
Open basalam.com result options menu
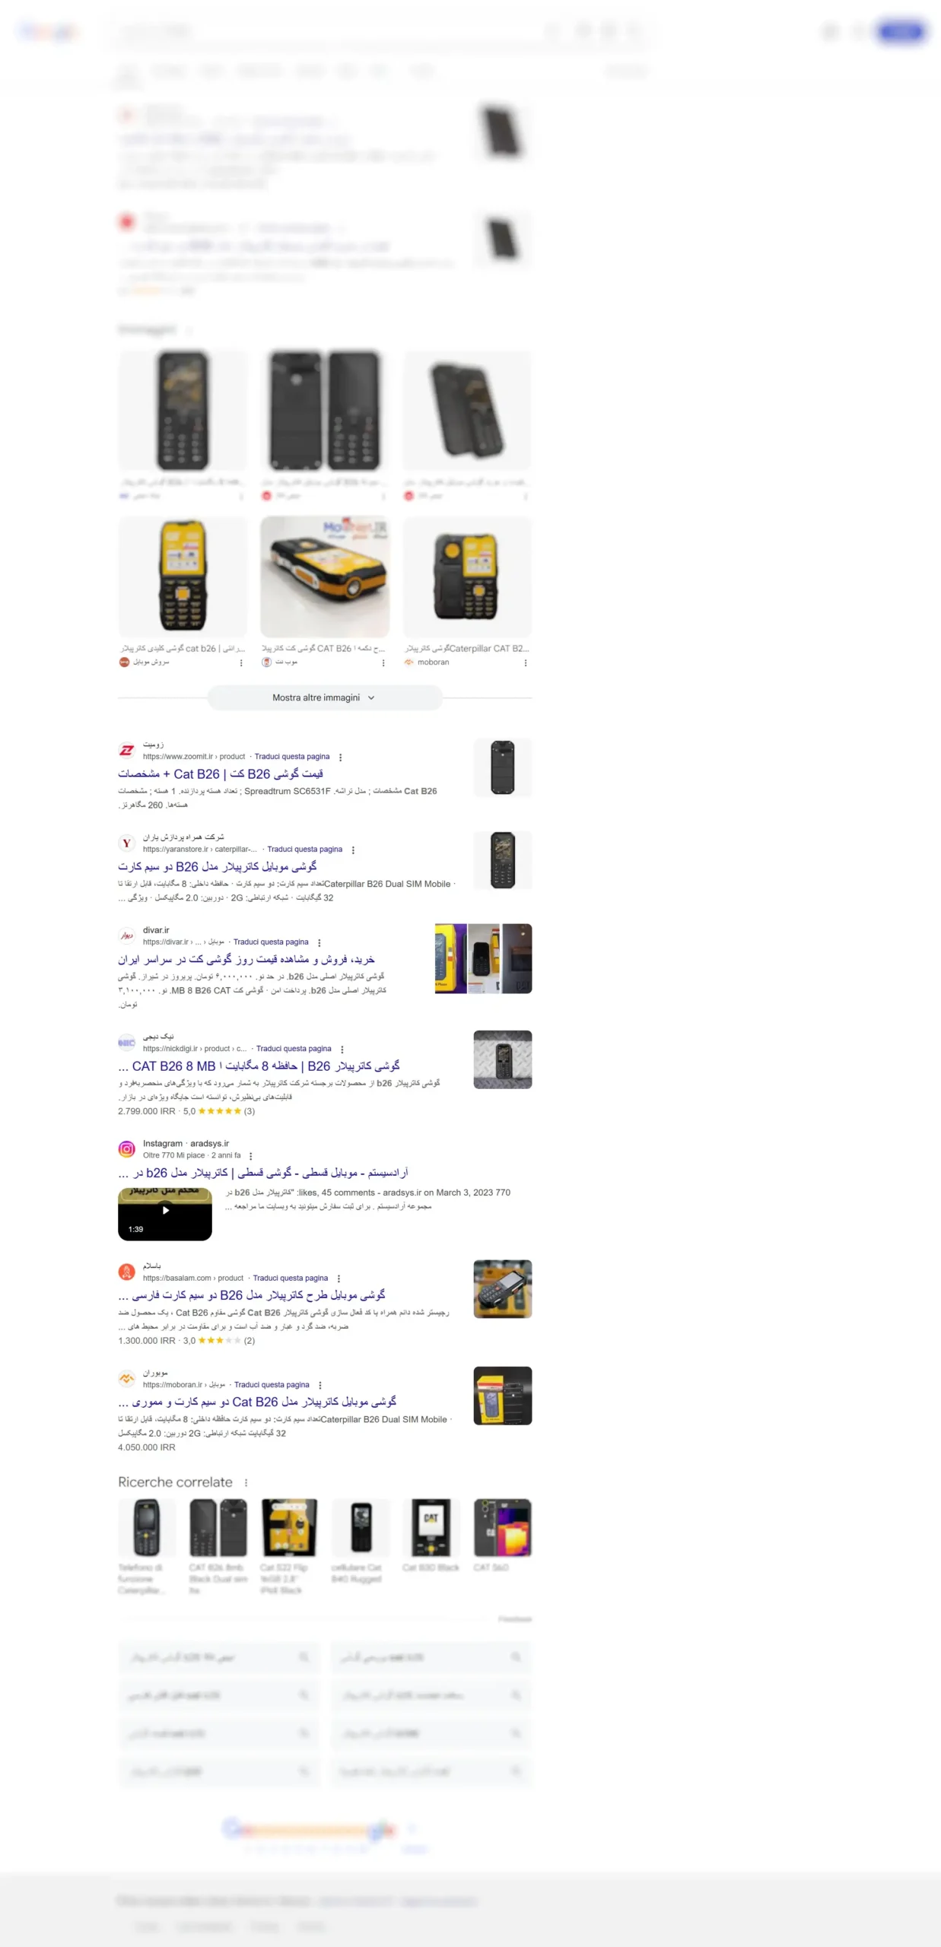[339, 1279]
